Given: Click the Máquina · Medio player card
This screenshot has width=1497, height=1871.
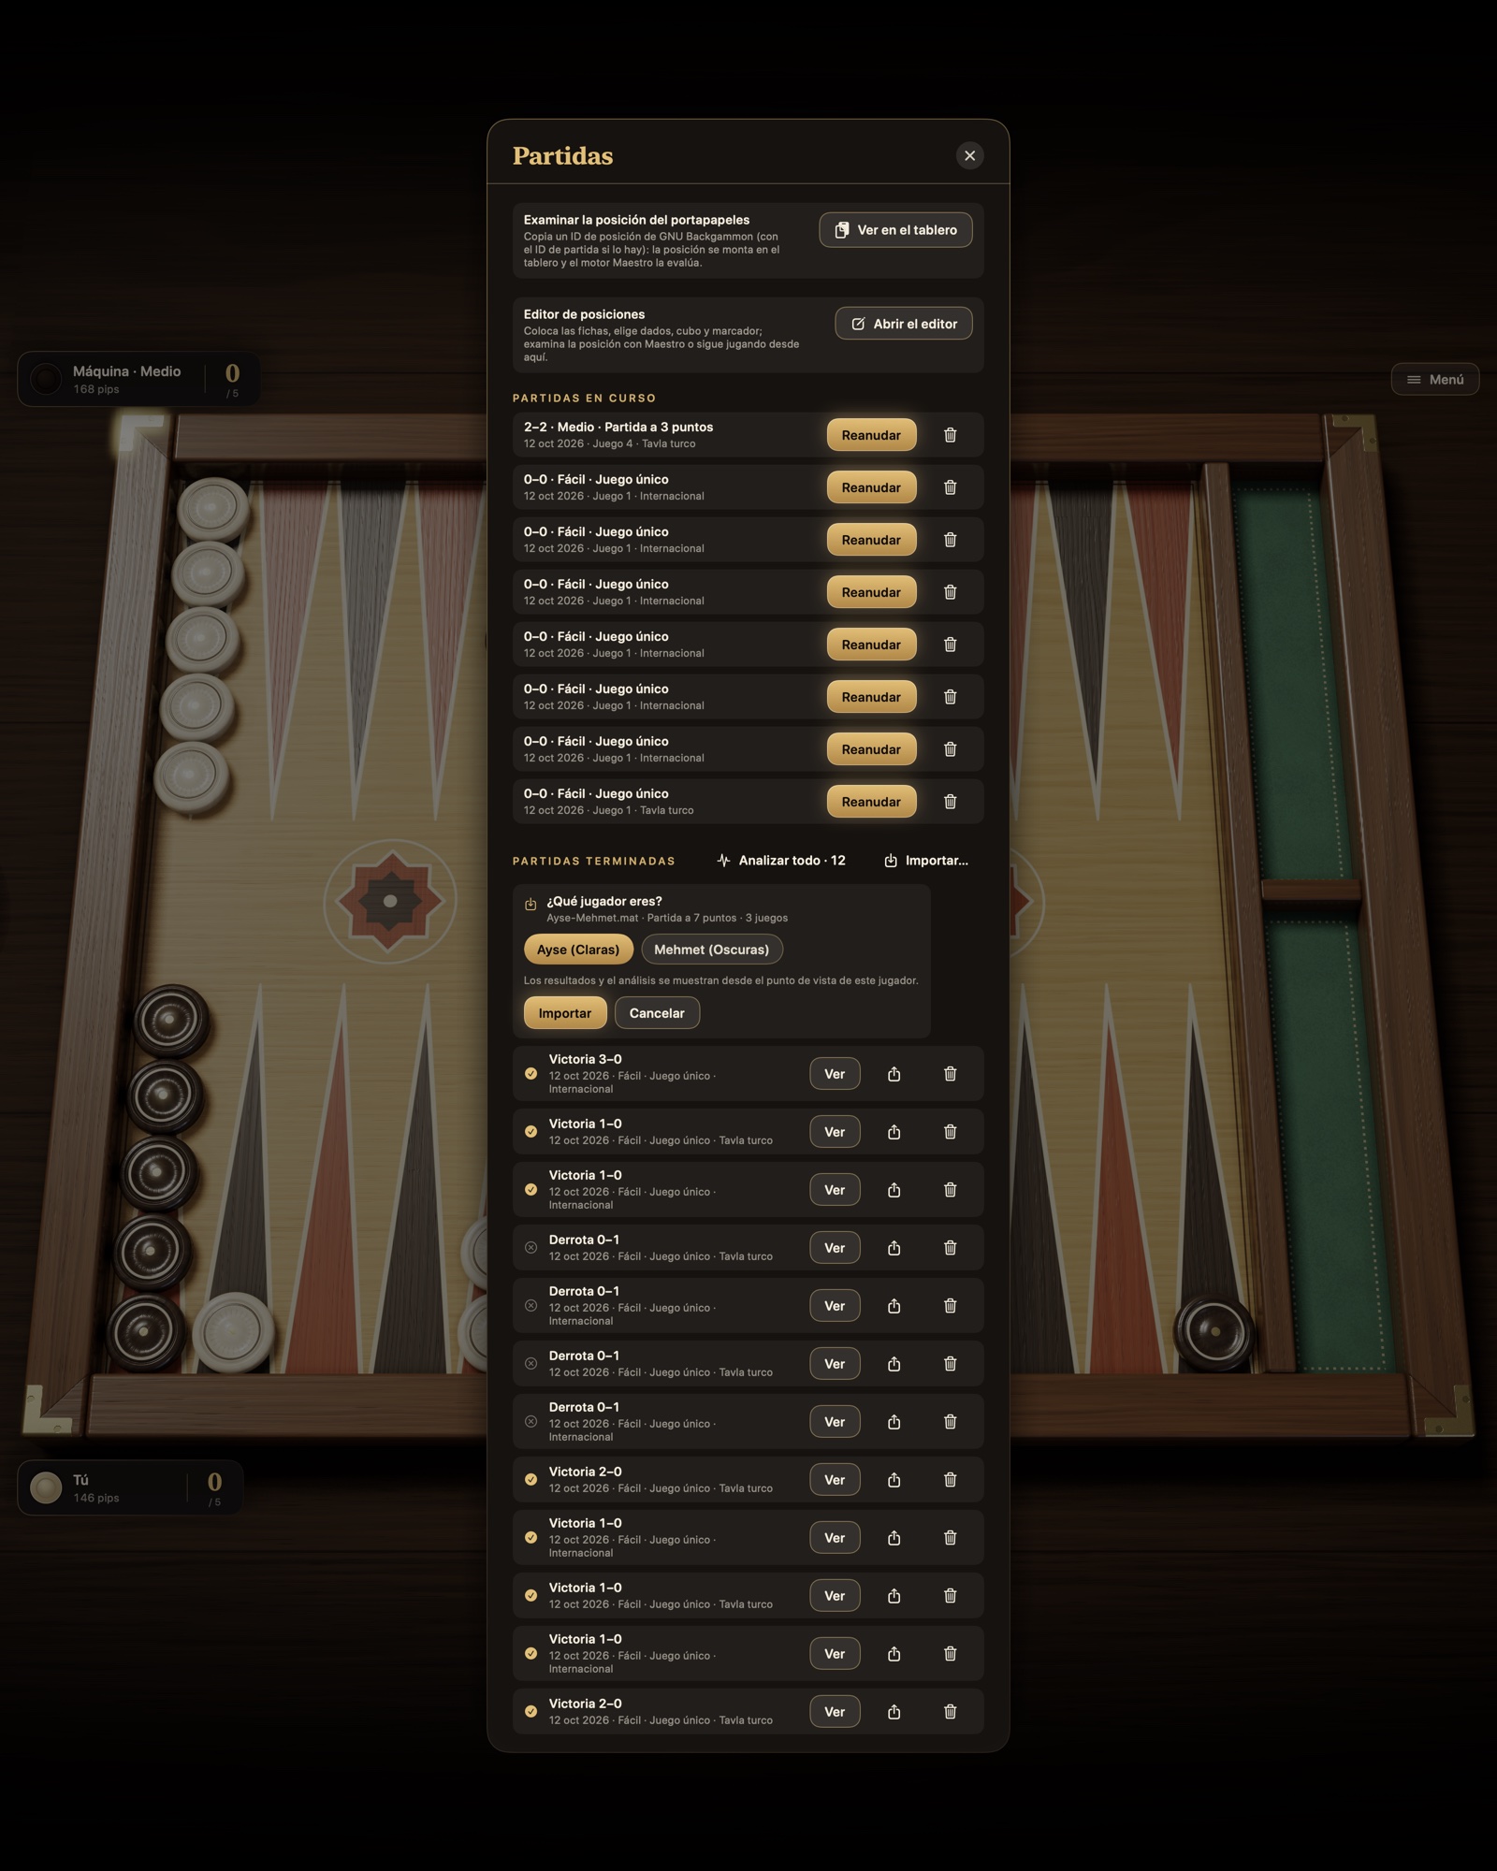Looking at the screenshot, I should [138, 379].
